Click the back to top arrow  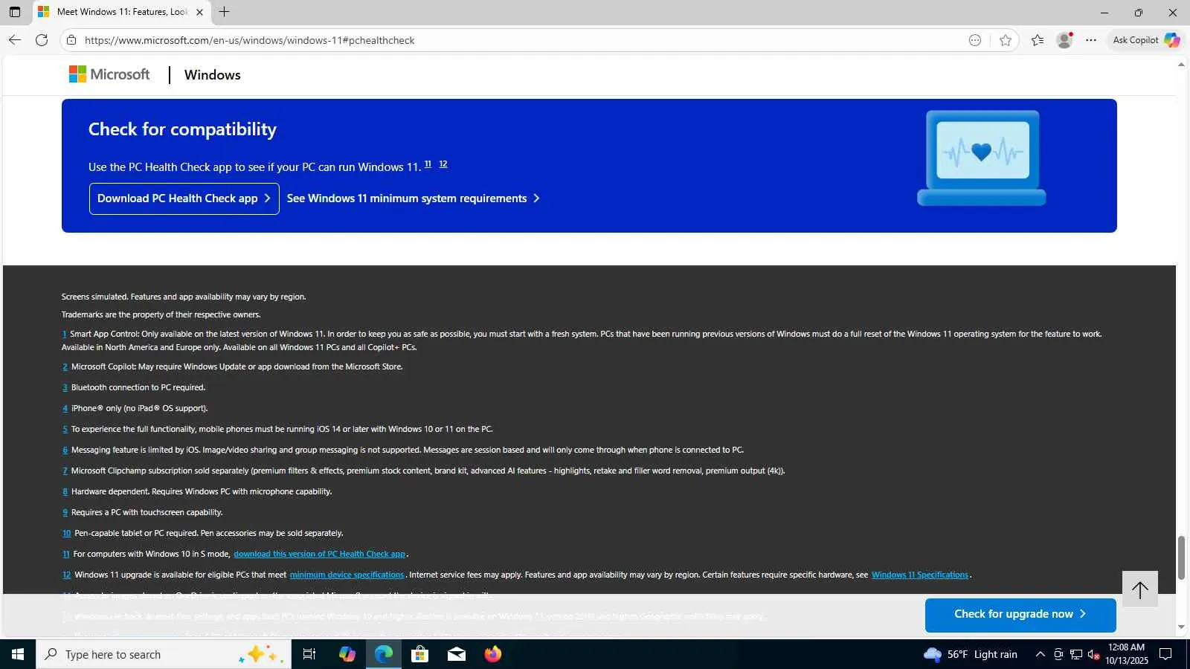(1140, 589)
